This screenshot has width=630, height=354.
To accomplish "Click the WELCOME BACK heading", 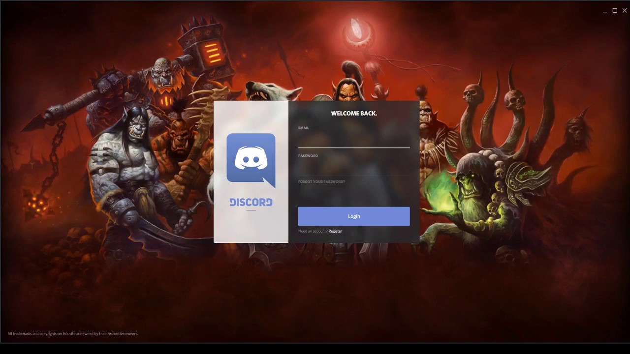I will coord(354,113).
